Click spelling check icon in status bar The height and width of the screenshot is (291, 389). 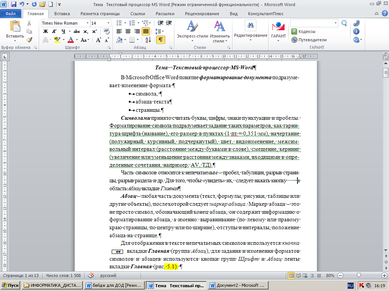coord(91,275)
